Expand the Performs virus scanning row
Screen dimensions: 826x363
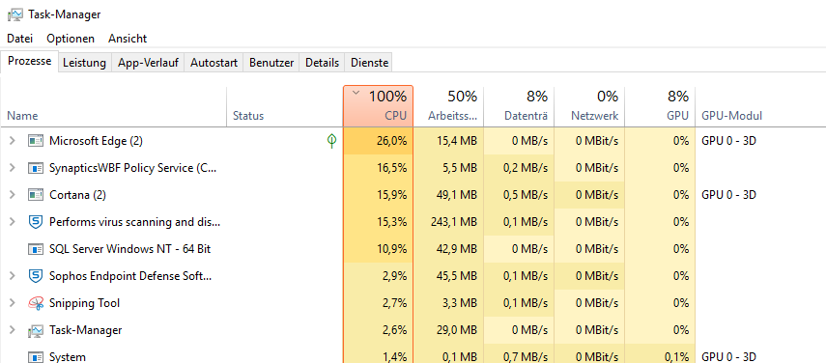click(x=13, y=222)
